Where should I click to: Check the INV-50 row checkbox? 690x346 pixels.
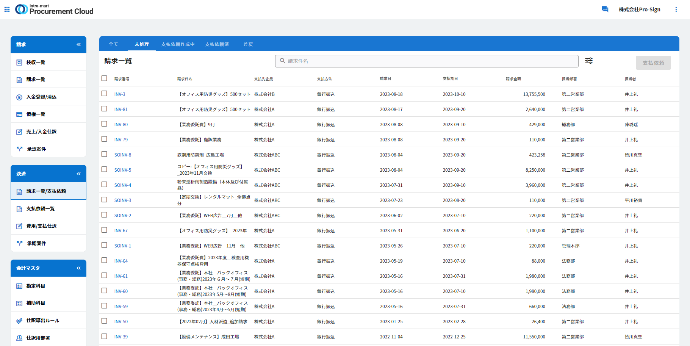[104, 321]
